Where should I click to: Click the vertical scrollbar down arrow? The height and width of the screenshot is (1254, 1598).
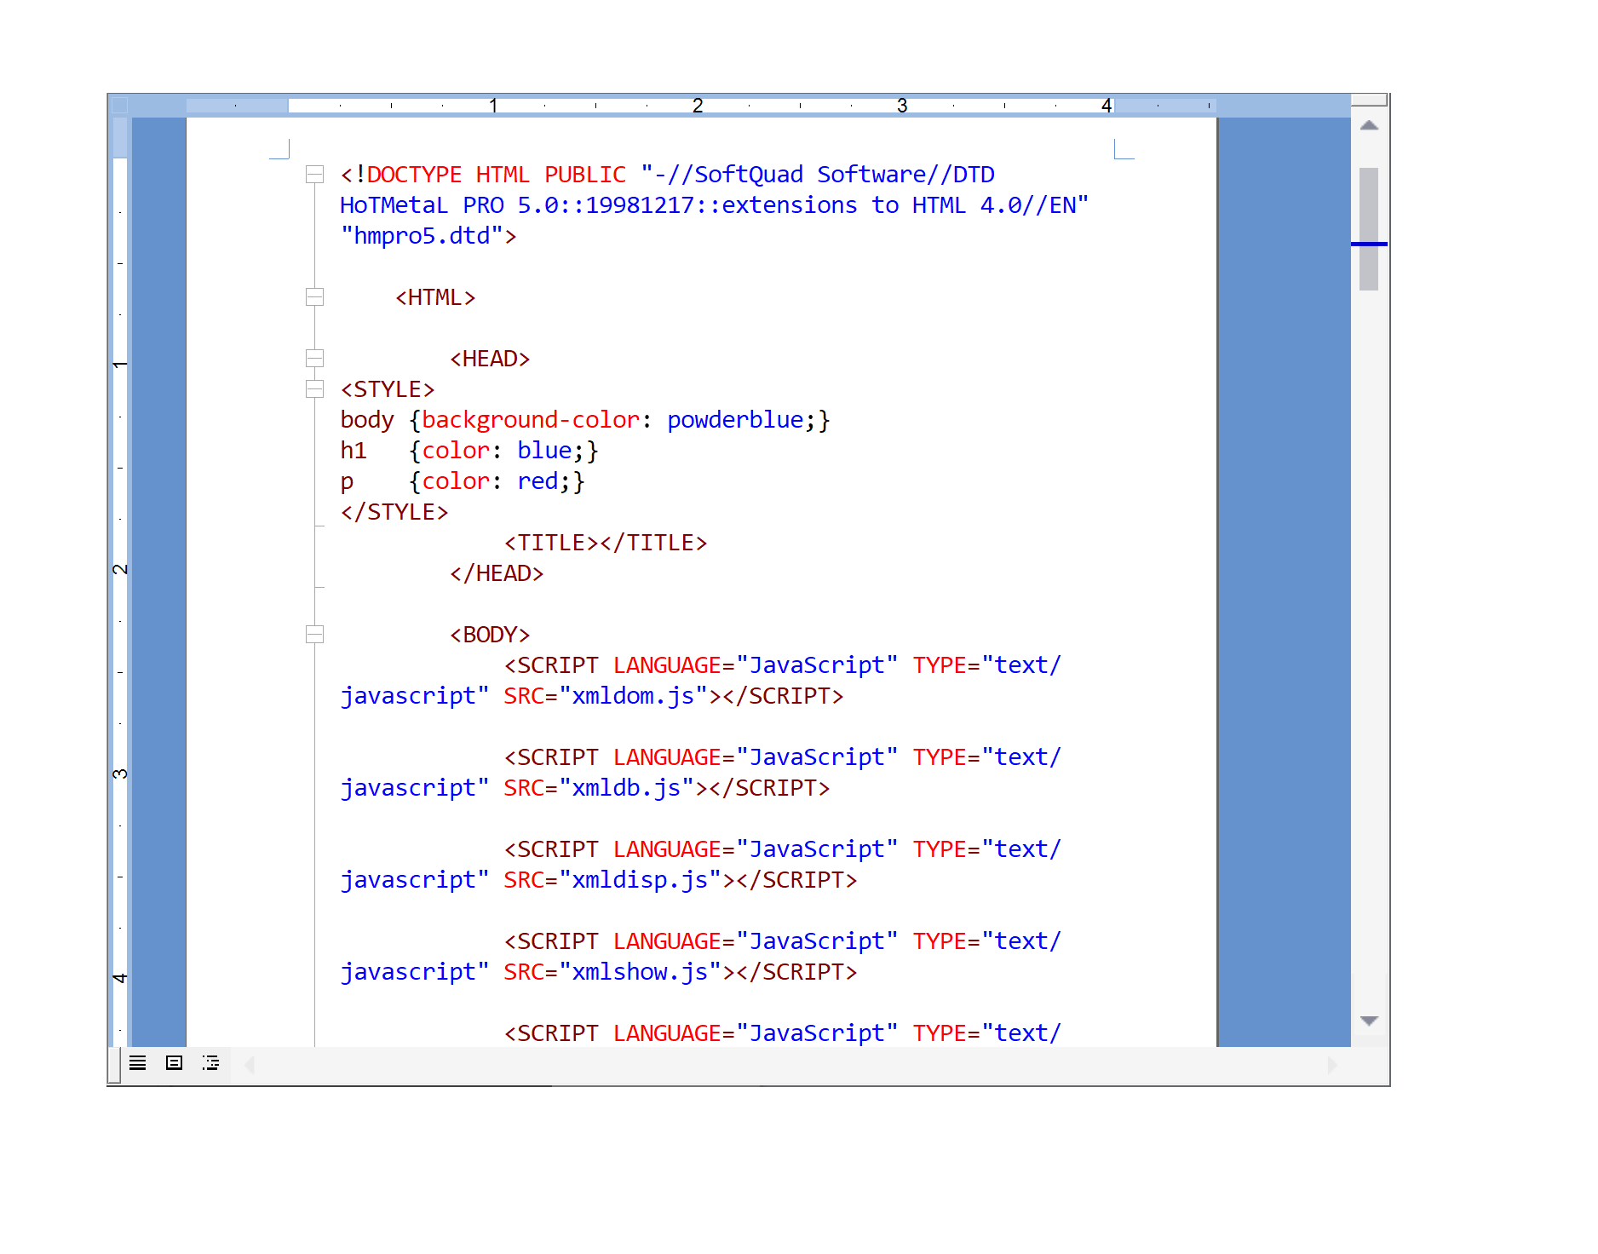coord(1369,1021)
